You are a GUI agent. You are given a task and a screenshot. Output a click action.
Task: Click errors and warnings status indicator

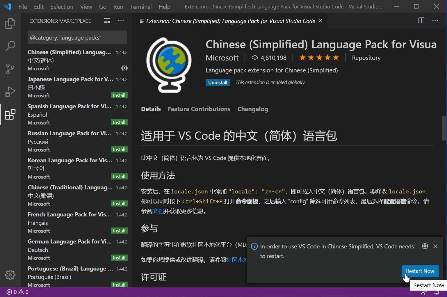tap(17, 292)
